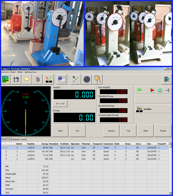173x196 pixels.
Task: Click the Rise button
Action: click(60, 131)
